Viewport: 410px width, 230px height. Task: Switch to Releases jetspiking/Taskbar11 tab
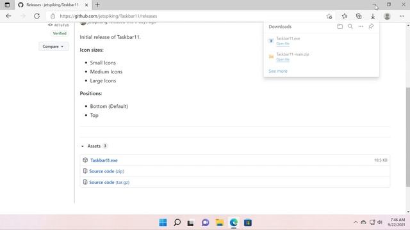point(53,4)
